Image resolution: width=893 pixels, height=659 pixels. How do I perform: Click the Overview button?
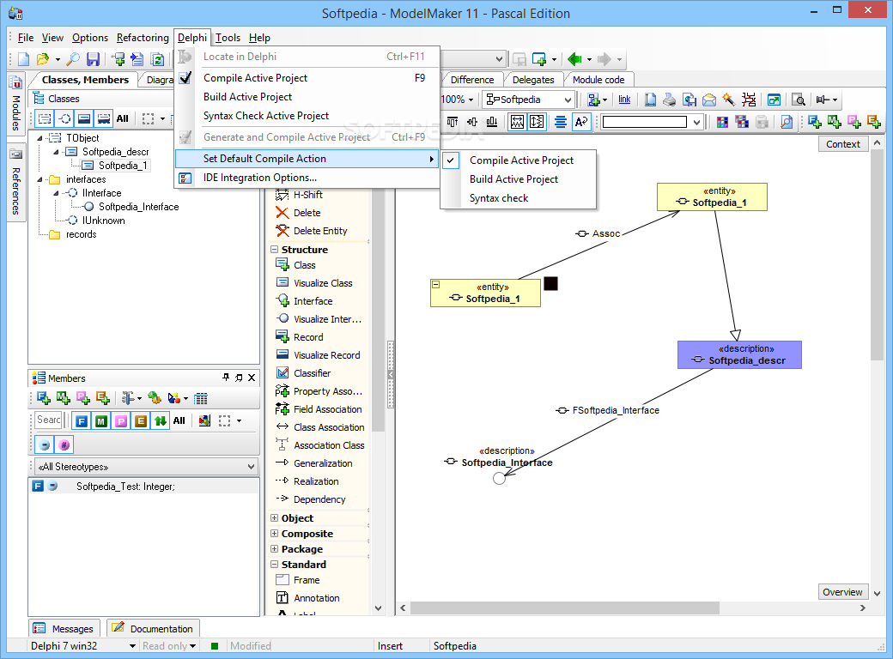tap(843, 592)
